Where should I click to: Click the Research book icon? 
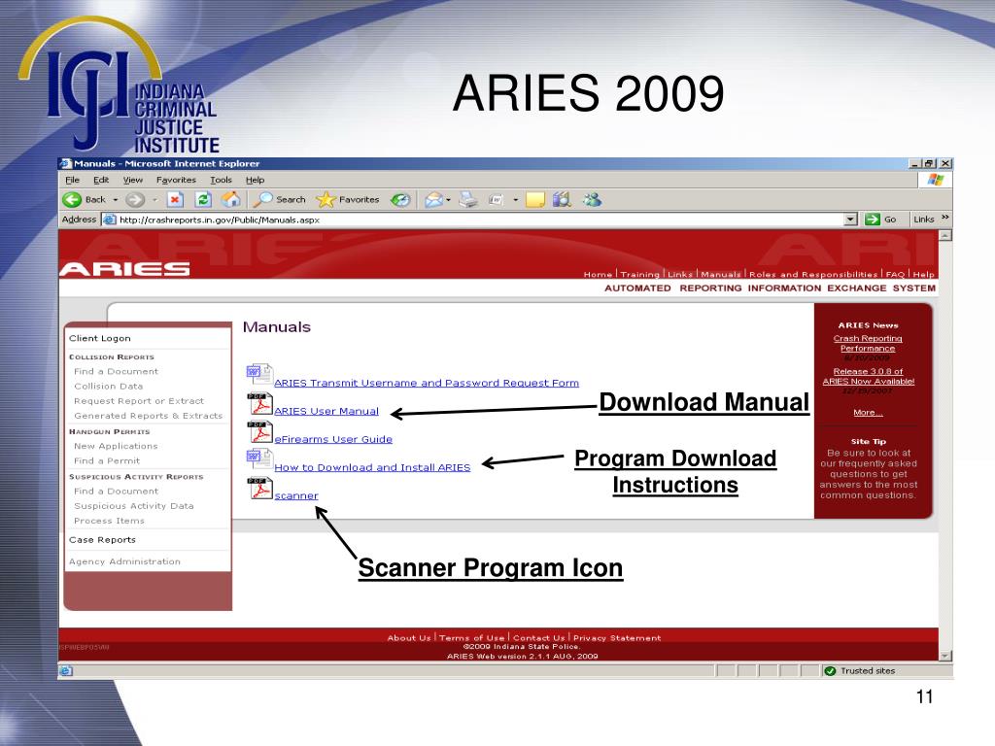562,200
